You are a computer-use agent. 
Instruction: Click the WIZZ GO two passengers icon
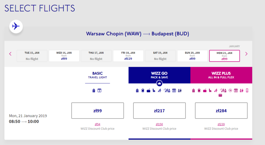pos(180,91)
